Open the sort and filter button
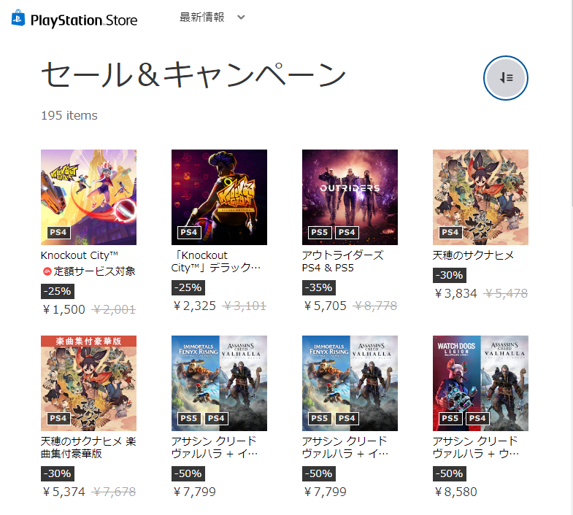 (x=505, y=78)
